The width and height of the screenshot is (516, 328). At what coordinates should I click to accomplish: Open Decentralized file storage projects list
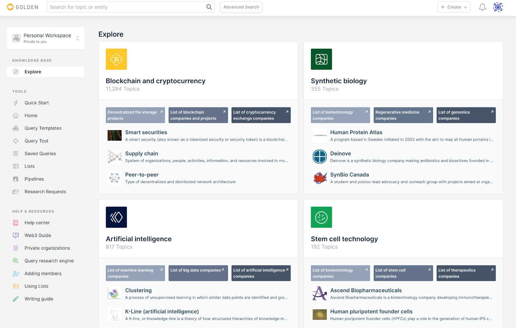coord(135,115)
